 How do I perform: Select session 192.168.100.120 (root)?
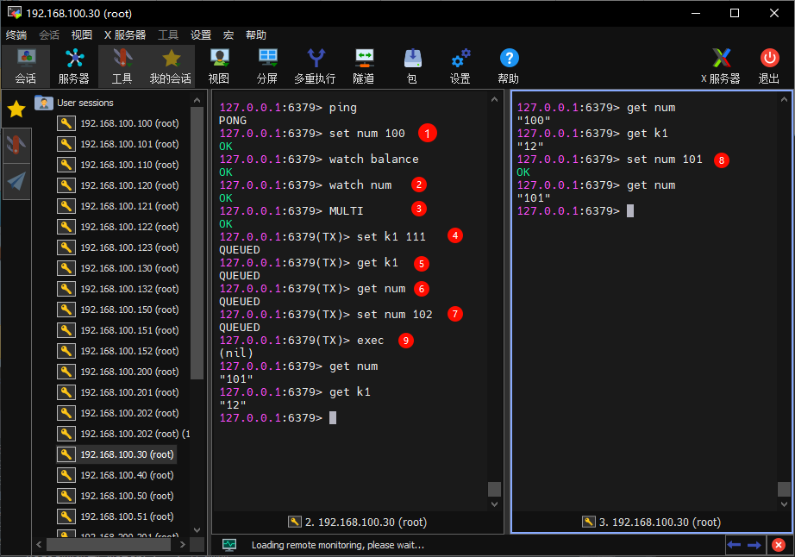pos(118,185)
